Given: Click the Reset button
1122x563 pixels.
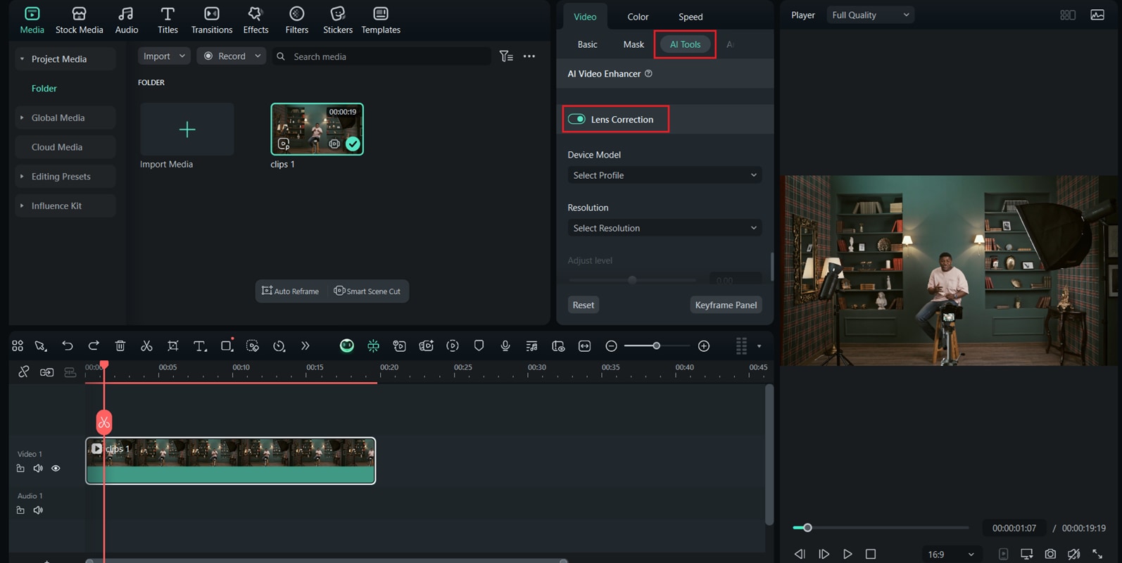Looking at the screenshot, I should pos(583,305).
